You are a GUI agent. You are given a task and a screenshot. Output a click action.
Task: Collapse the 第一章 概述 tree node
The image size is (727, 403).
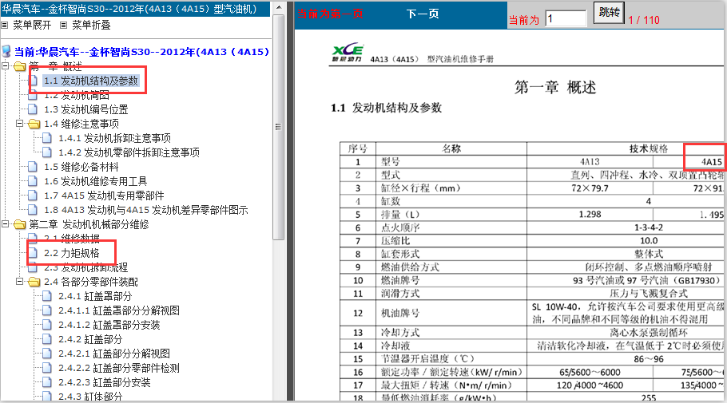coord(5,66)
